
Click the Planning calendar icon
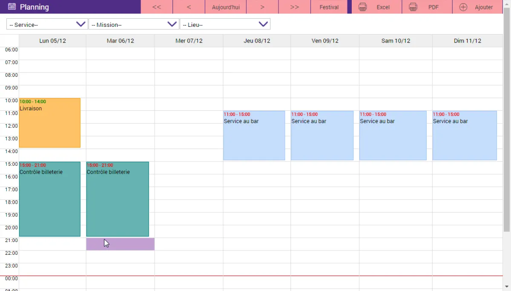click(12, 7)
